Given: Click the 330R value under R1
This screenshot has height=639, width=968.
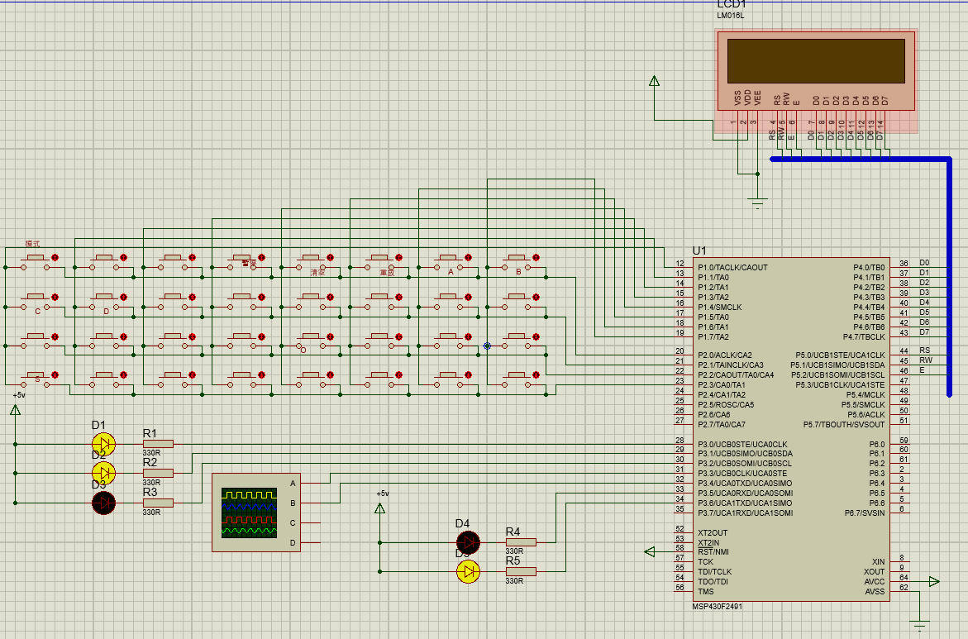Looking at the screenshot, I should tap(152, 453).
